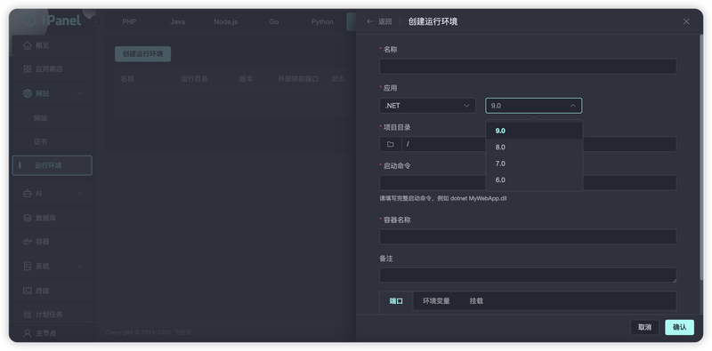Switch to the Node.js tab
This screenshot has height=351, width=712.
[x=226, y=21]
